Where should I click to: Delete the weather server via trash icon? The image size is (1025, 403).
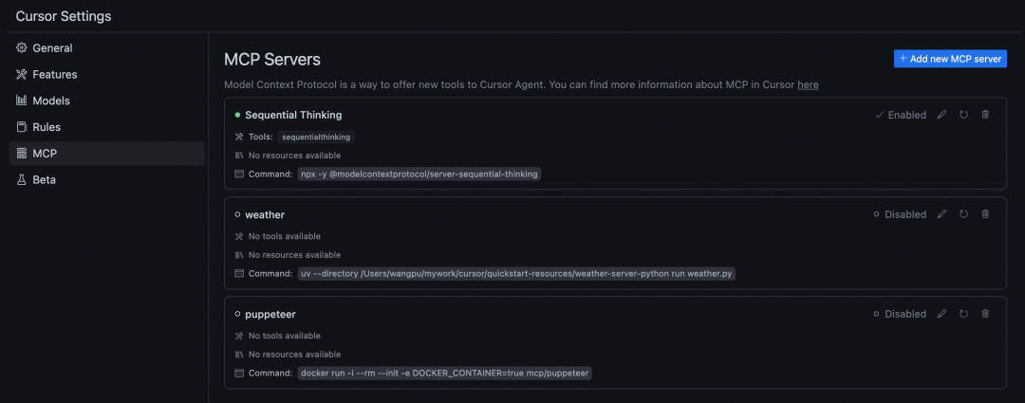[986, 213]
